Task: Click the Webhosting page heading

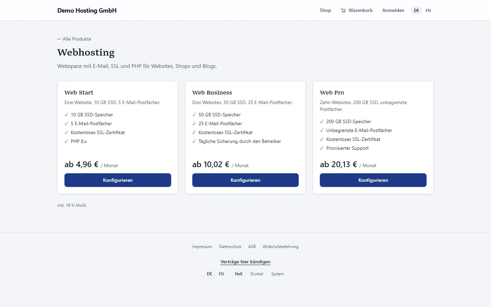Action: tap(86, 52)
